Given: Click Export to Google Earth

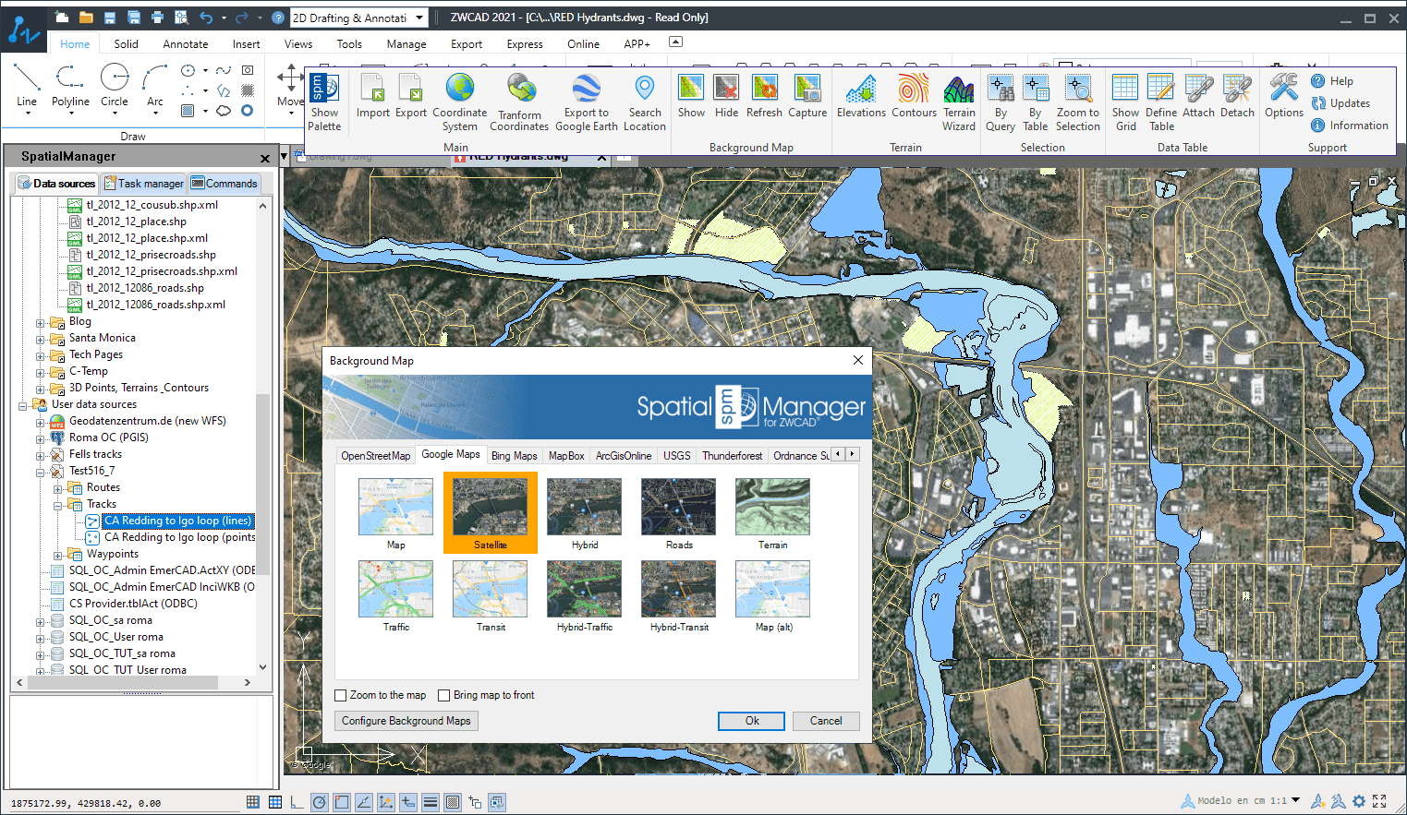Looking at the screenshot, I should (x=586, y=102).
